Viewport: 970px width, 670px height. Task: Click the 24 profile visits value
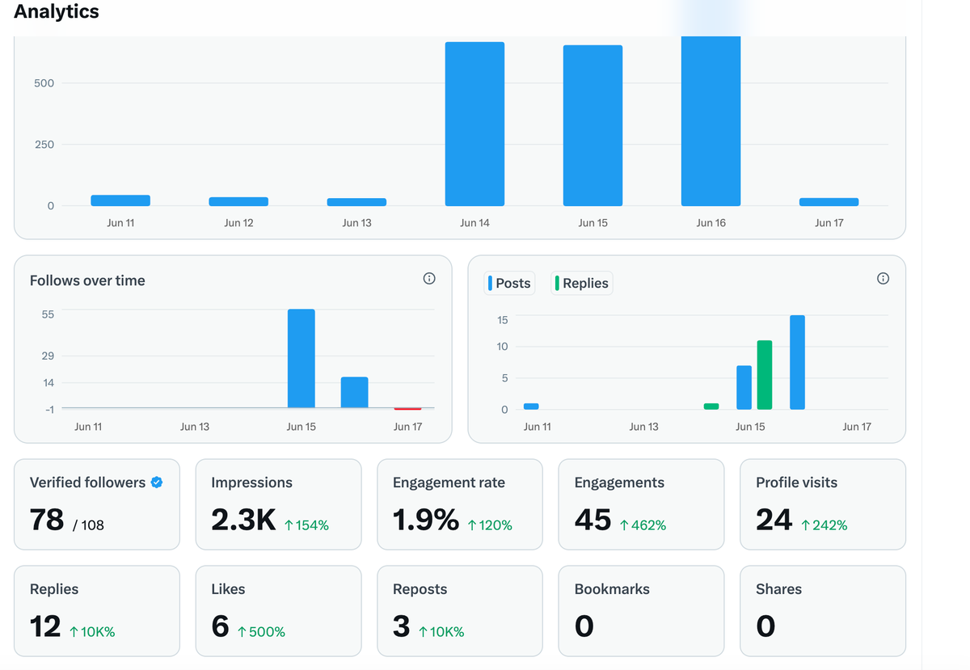[x=774, y=520]
